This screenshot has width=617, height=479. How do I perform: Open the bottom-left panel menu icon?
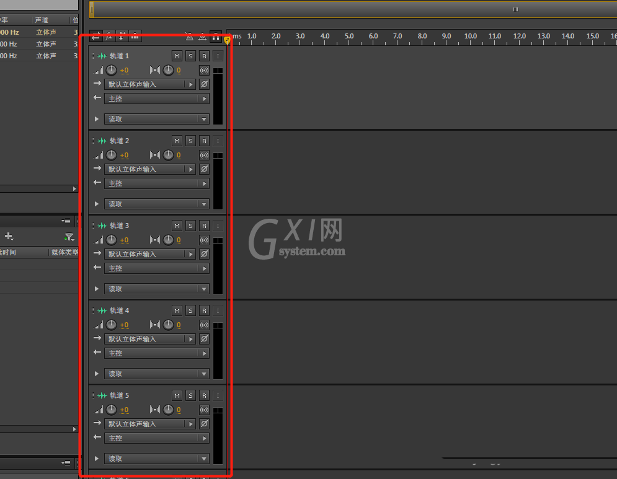[x=66, y=464]
